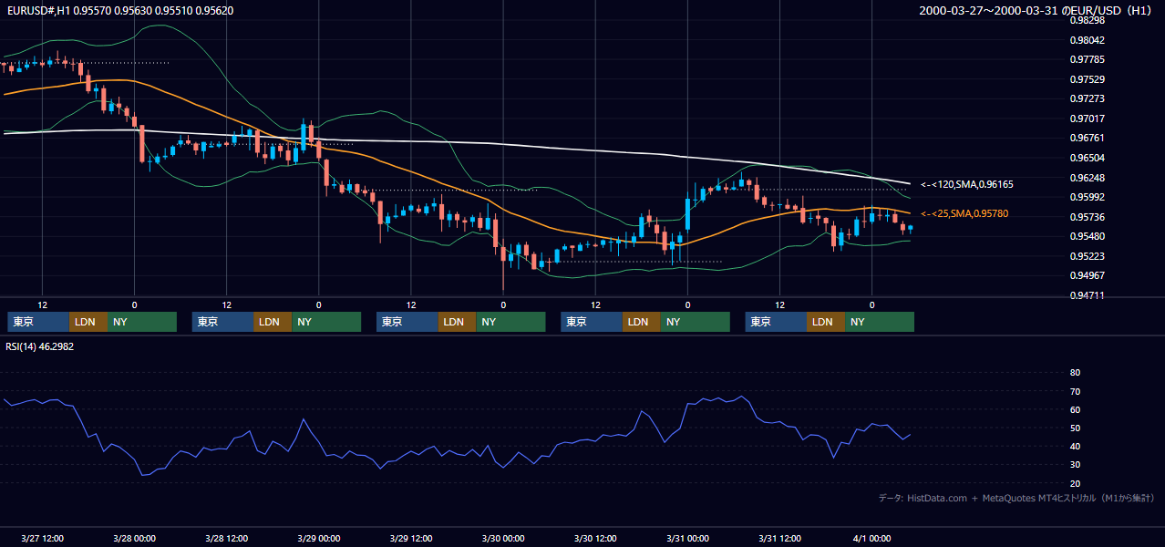Click RSI scale level 40
This screenshot has width=1165, height=547.
(x=1075, y=446)
